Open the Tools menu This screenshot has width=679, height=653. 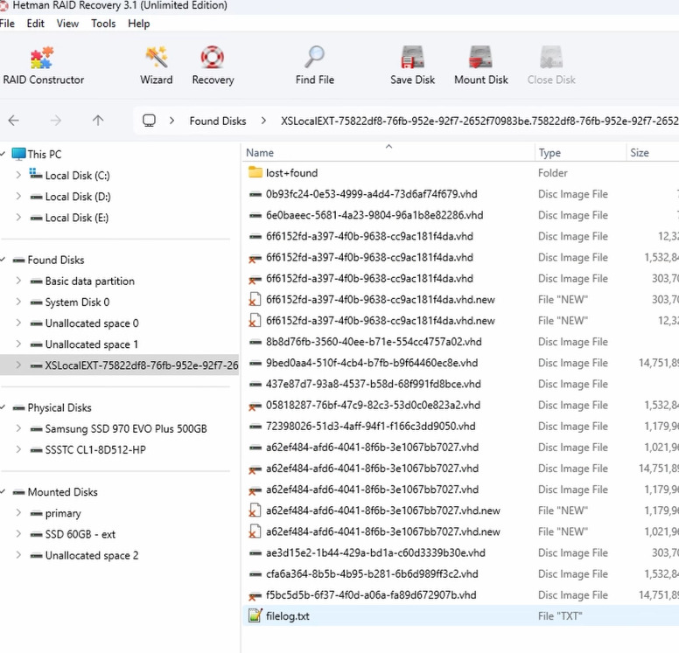[103, 24]
